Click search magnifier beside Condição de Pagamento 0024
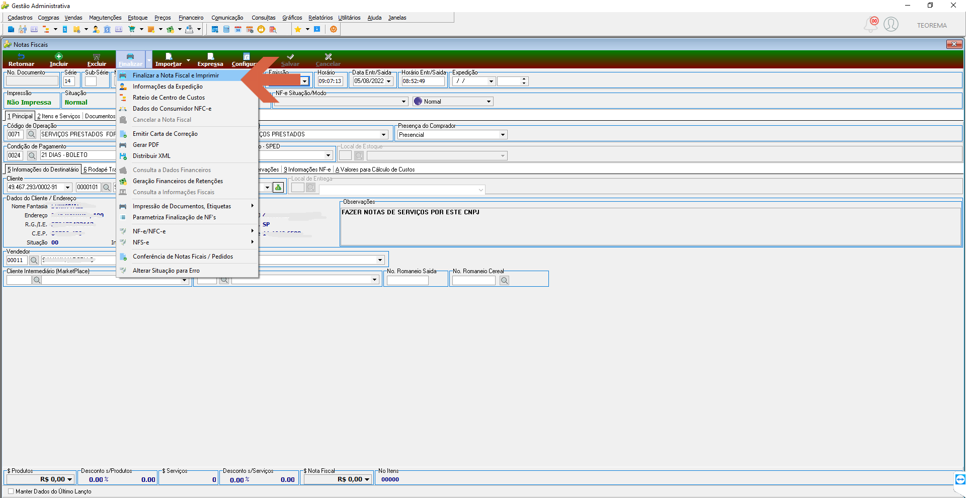 point(32,155)
